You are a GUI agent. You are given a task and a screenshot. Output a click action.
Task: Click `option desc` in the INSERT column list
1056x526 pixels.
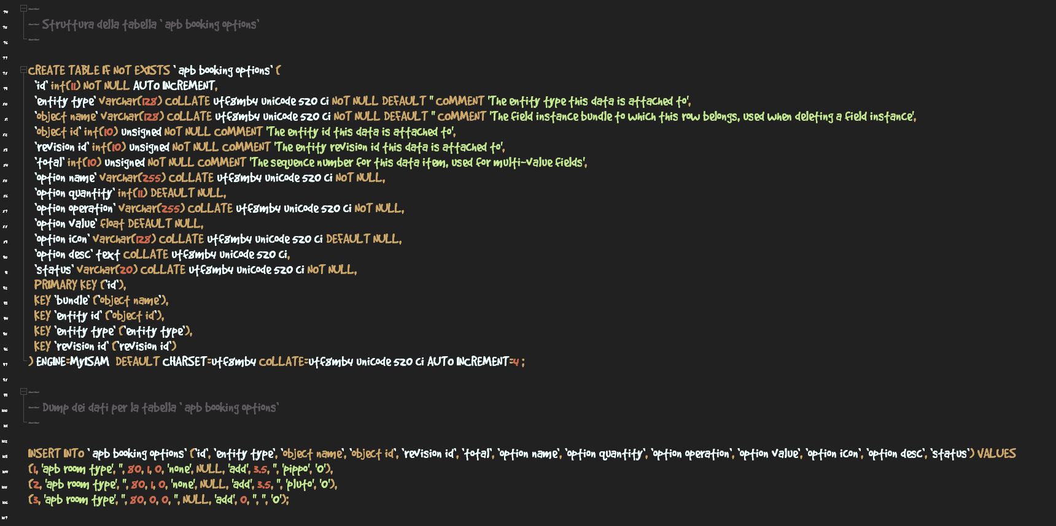(896, 454)
